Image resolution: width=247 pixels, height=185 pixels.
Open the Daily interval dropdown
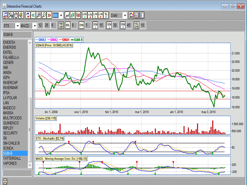[x=125, y=15]
